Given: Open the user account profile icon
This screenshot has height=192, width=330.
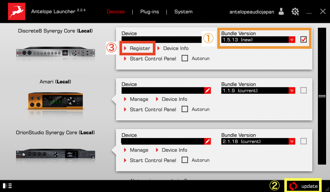Looking at the screenshot, I should pyautogui.click(x=281, y=12).
